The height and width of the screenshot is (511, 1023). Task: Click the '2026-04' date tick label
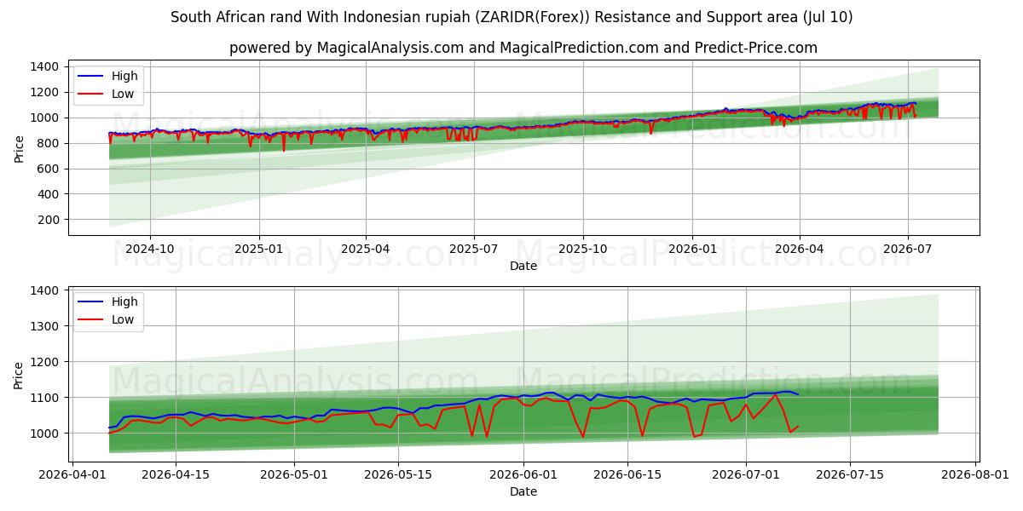click(799, 249)
